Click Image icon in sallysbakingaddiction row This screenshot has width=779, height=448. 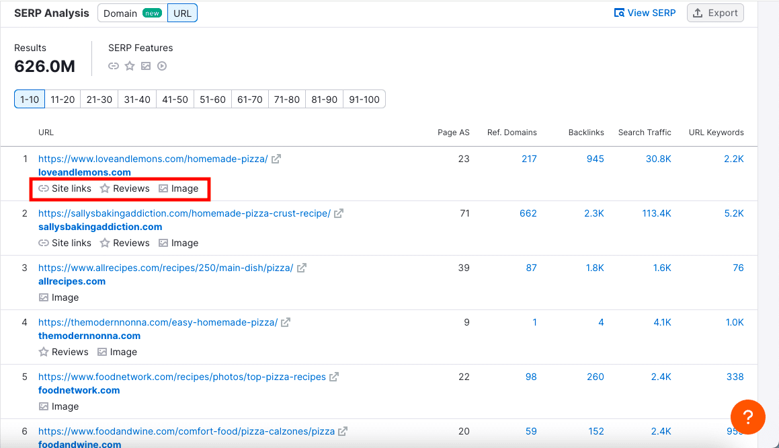[x=163, y=243]
